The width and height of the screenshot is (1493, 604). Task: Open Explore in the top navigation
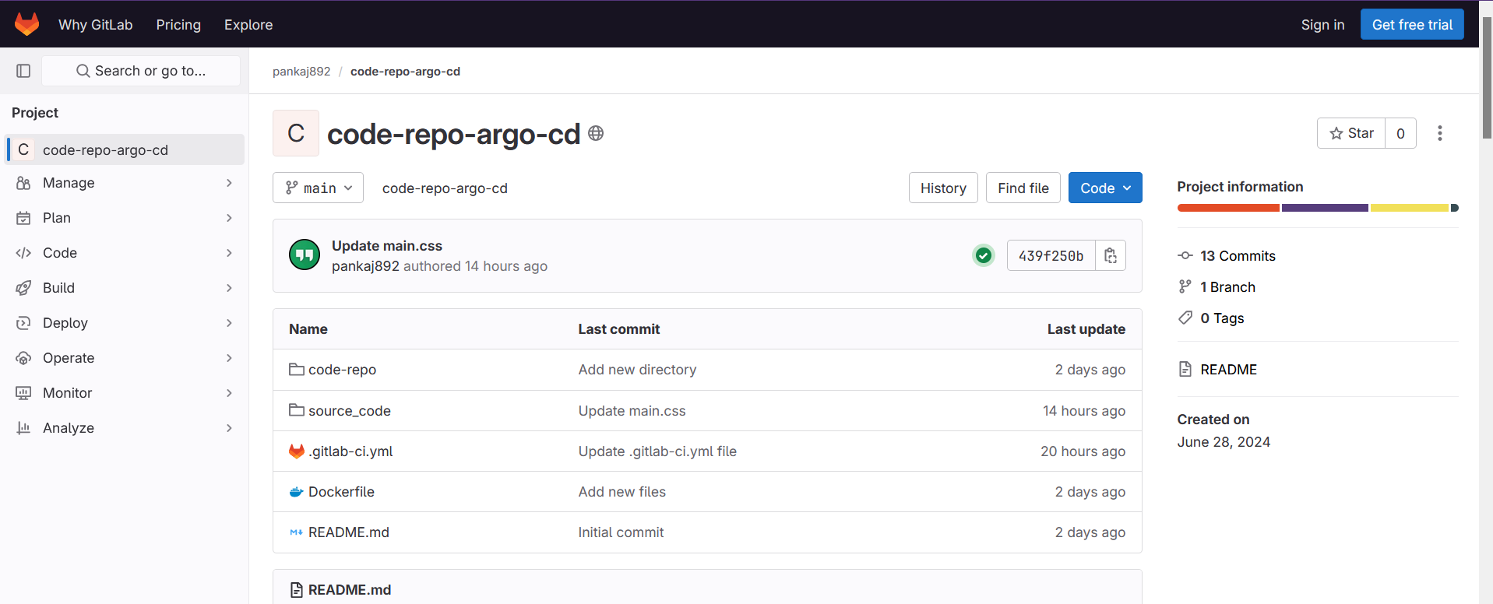tap(248, 25)
